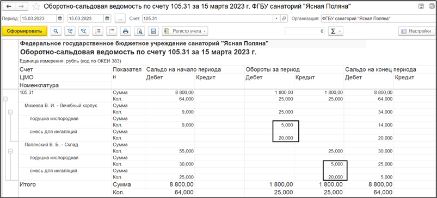Open the Настройки settings button
The width and height of the screenshot is (437, 198).
coord(416,31)
